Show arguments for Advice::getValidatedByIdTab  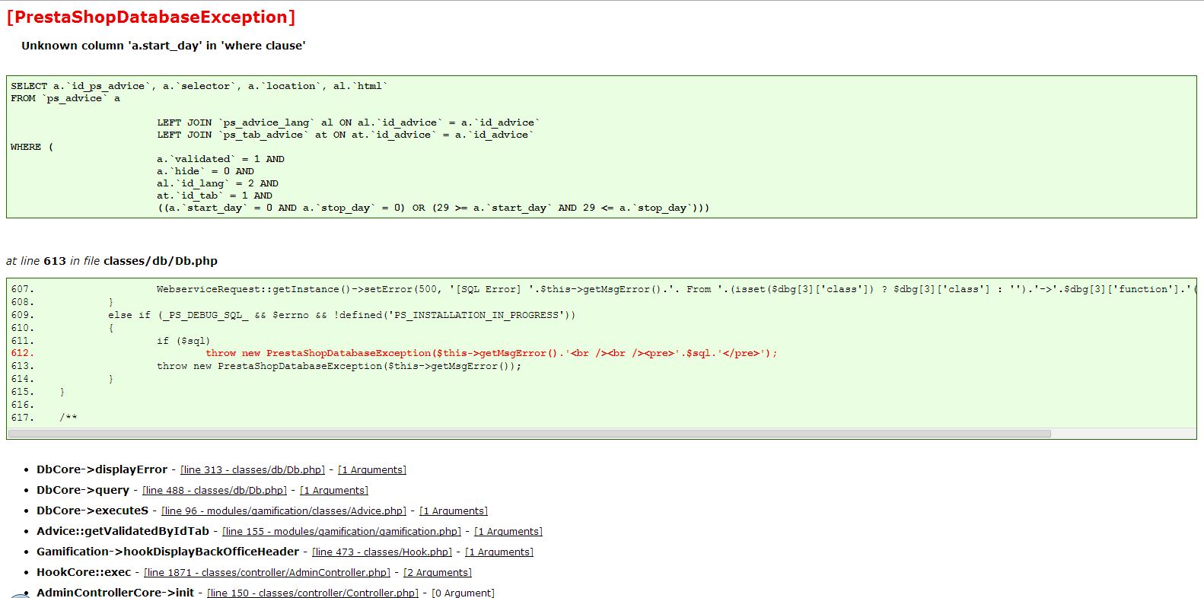coord(508,532)
